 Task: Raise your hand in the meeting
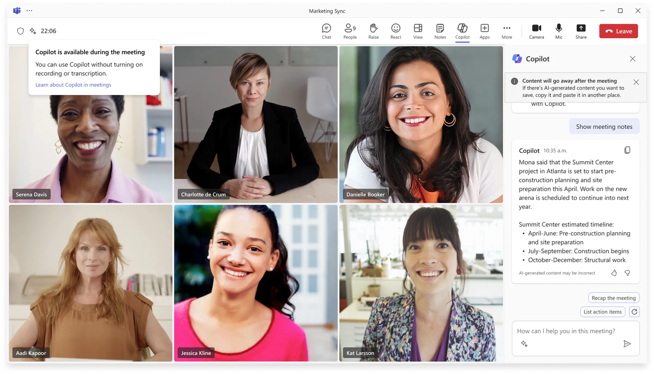tap(373, 31)
